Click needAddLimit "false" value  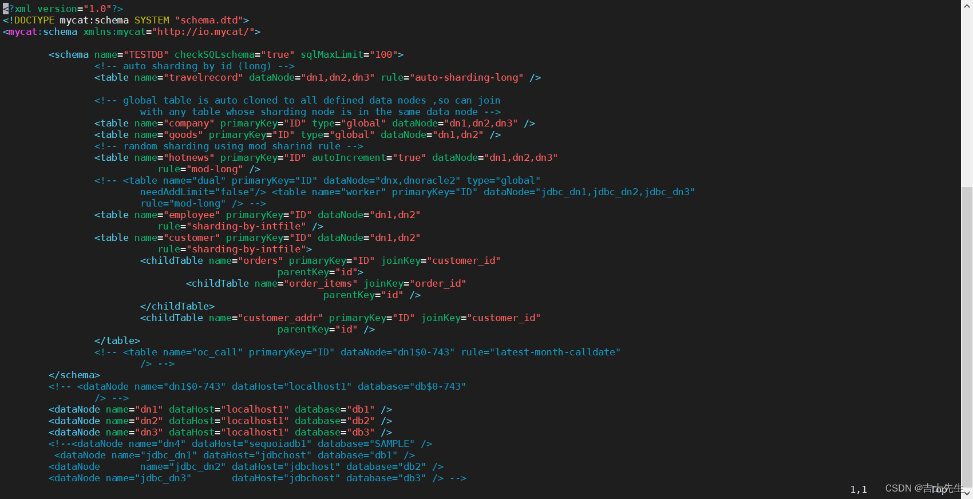pos(235,192)
